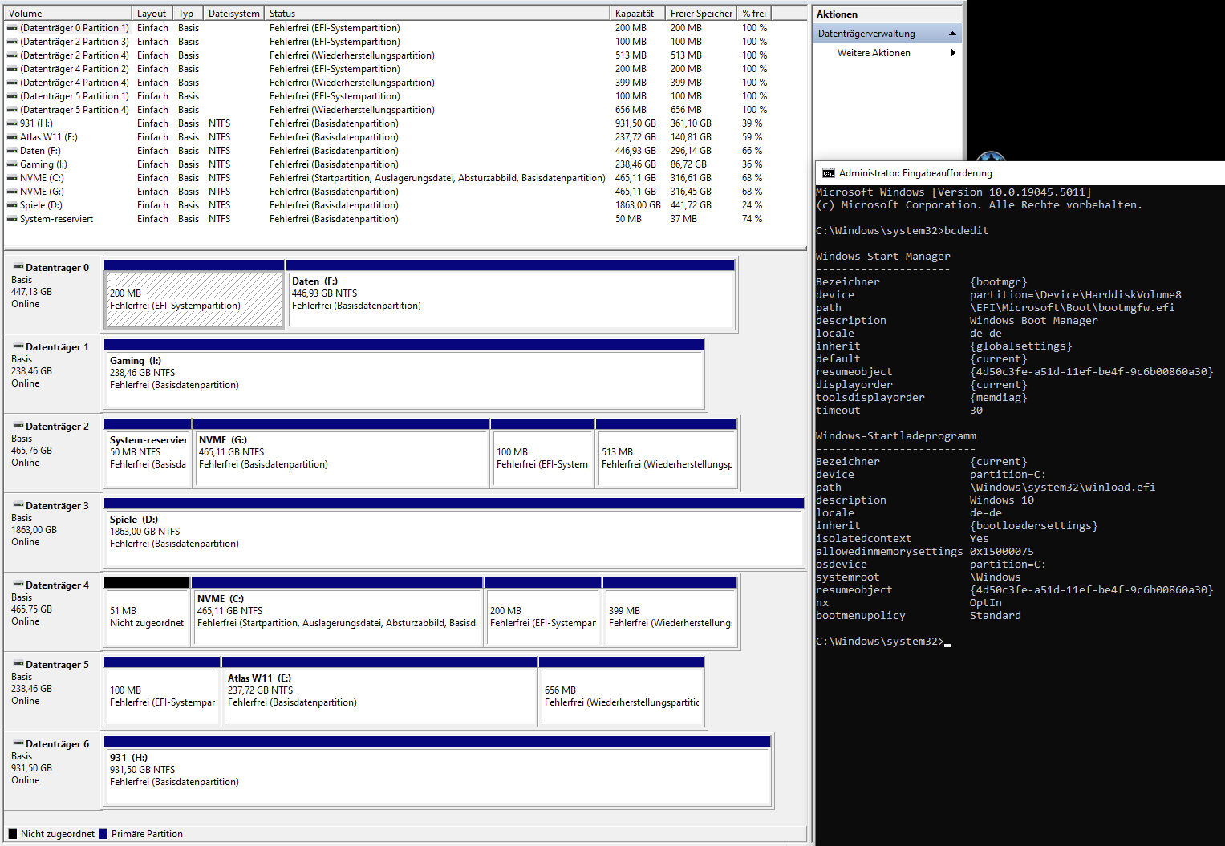The height and width of the screenshot is (846, 1225).
Task: Sort by the Freier Speicher column header
Action: (x=701, y=14)
